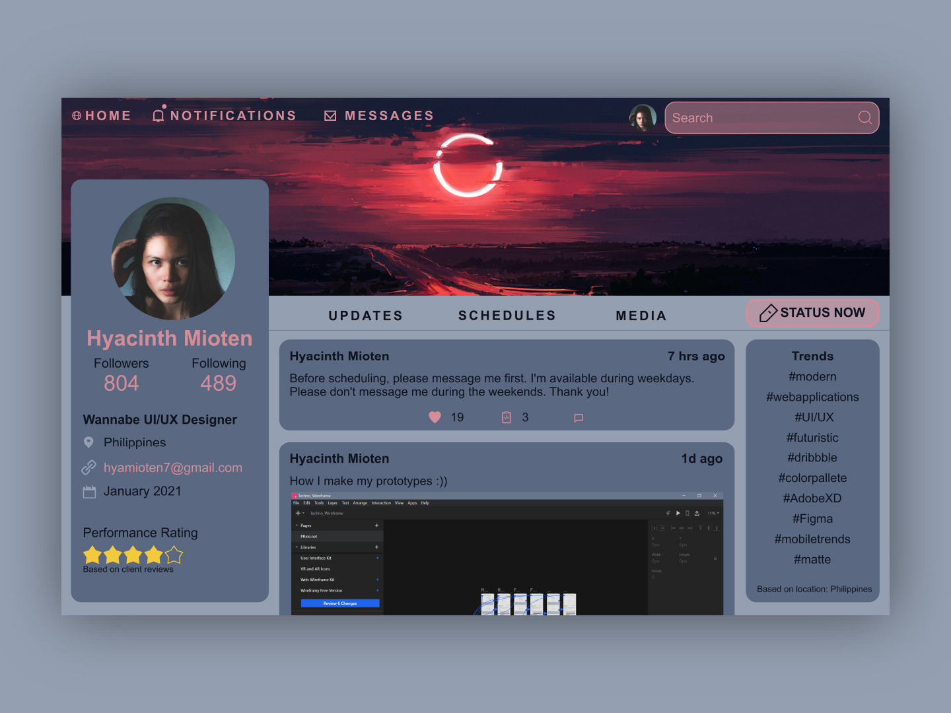Switch to the Media tab
The image size is (951, 713).
[x=641, y=316]
